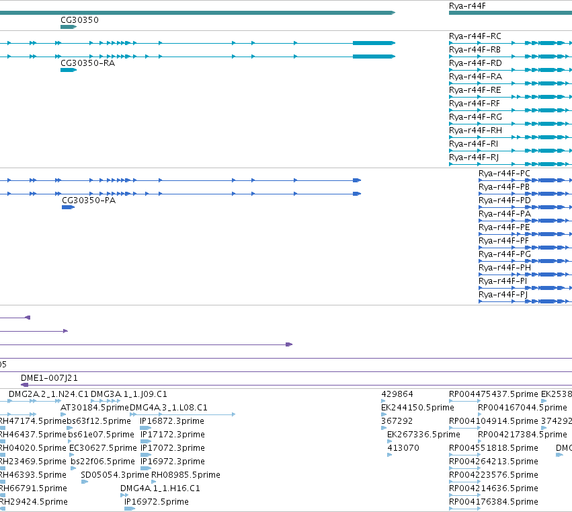Open transcript Rya-r44F-RB

(x=475, y=50)
